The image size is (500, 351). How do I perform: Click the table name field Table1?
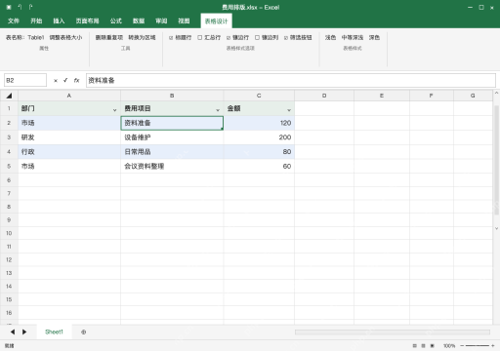coord(36,37)
